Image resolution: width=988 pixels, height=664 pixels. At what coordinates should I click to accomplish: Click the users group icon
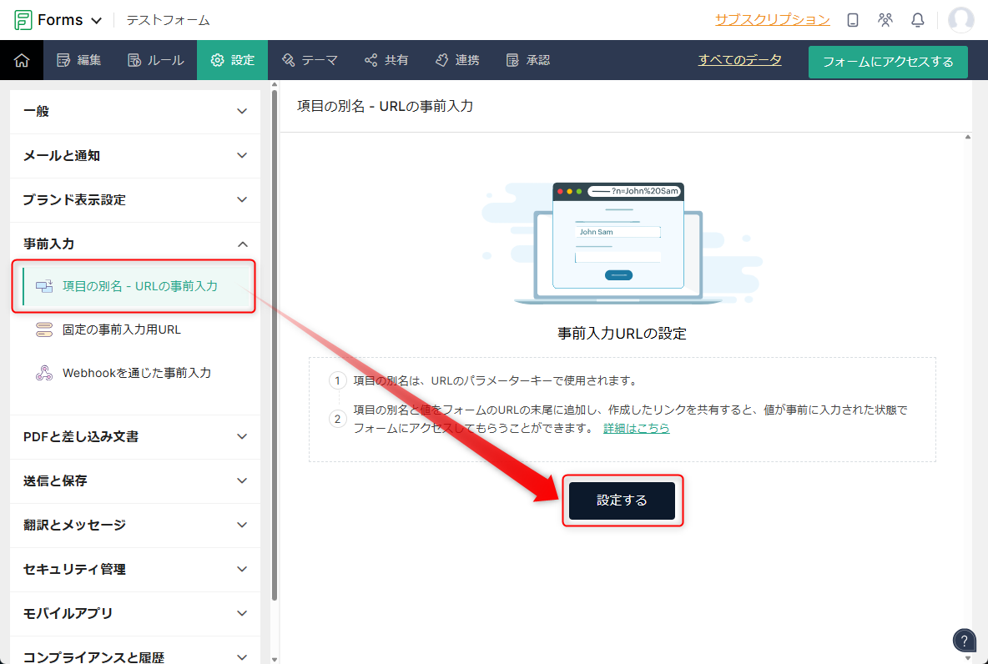[885, 20]
